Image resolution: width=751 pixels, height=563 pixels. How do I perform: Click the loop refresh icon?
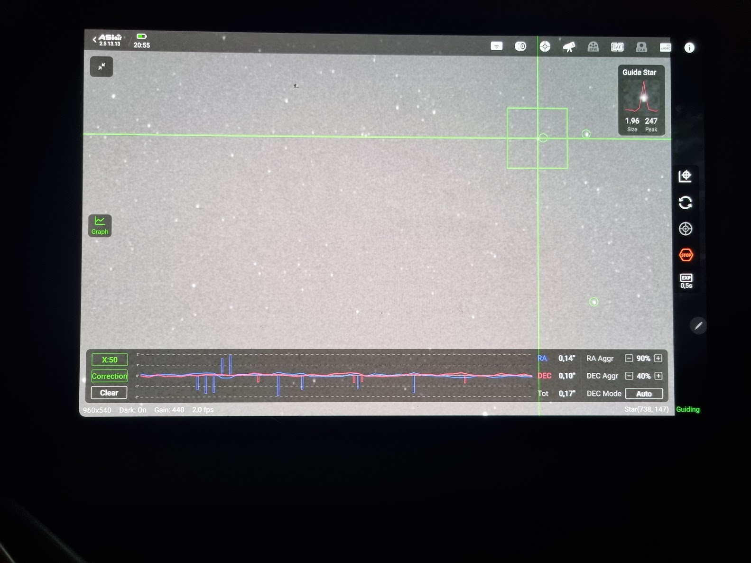coord(685,203)
